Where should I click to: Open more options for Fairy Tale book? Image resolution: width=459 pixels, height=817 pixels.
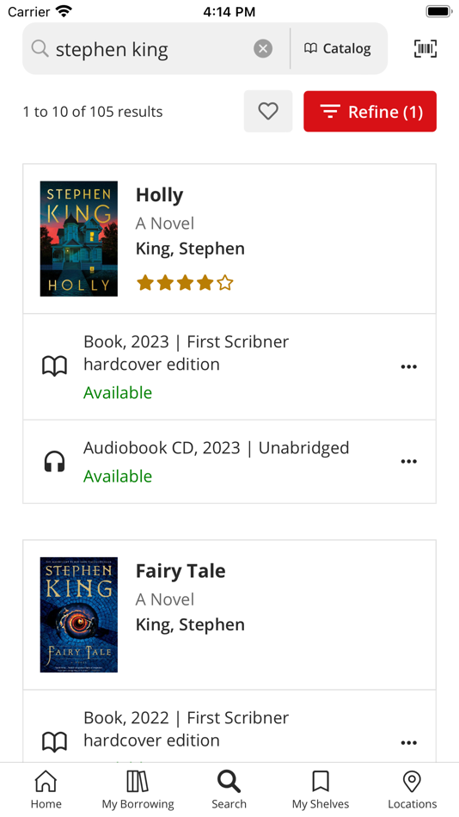point(409,743)
